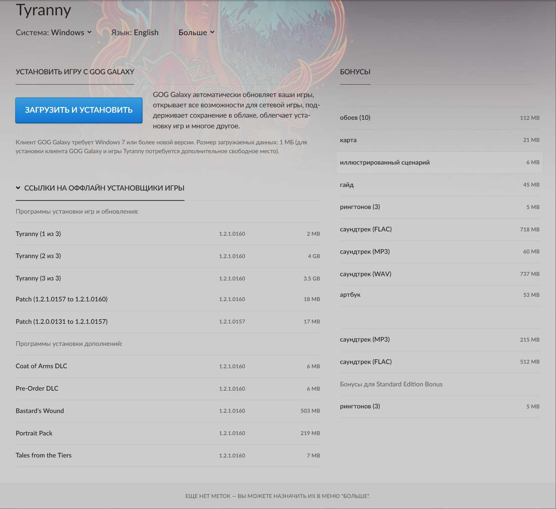Download рингтонов (3) under Standard Edition Bonus
The width and height of the screenshot is (556, 509).
tap(440, 406)
